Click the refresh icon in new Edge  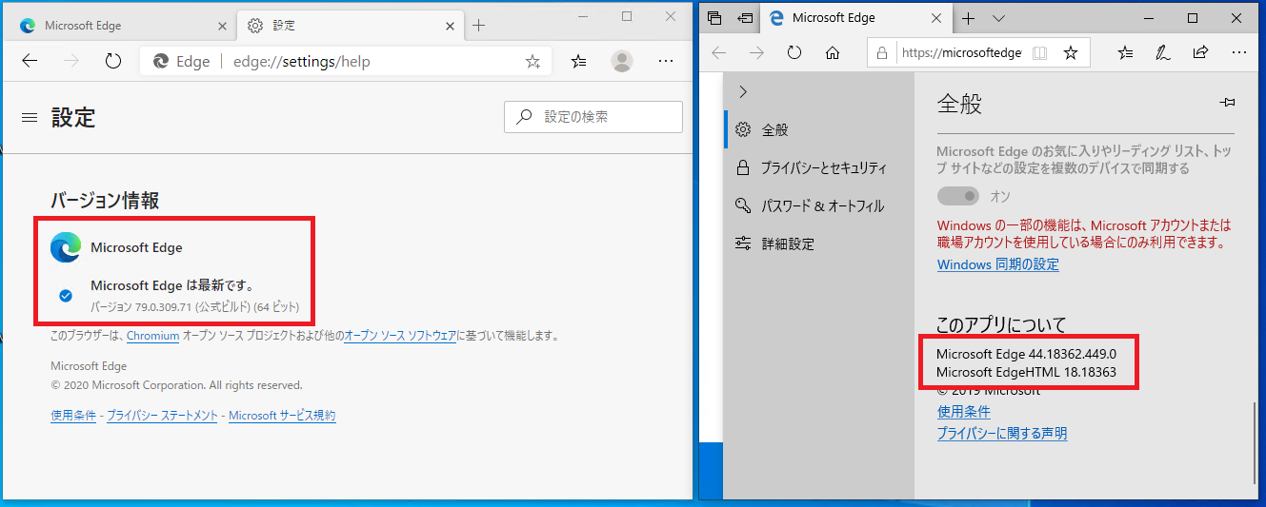(x=113, y=62)
